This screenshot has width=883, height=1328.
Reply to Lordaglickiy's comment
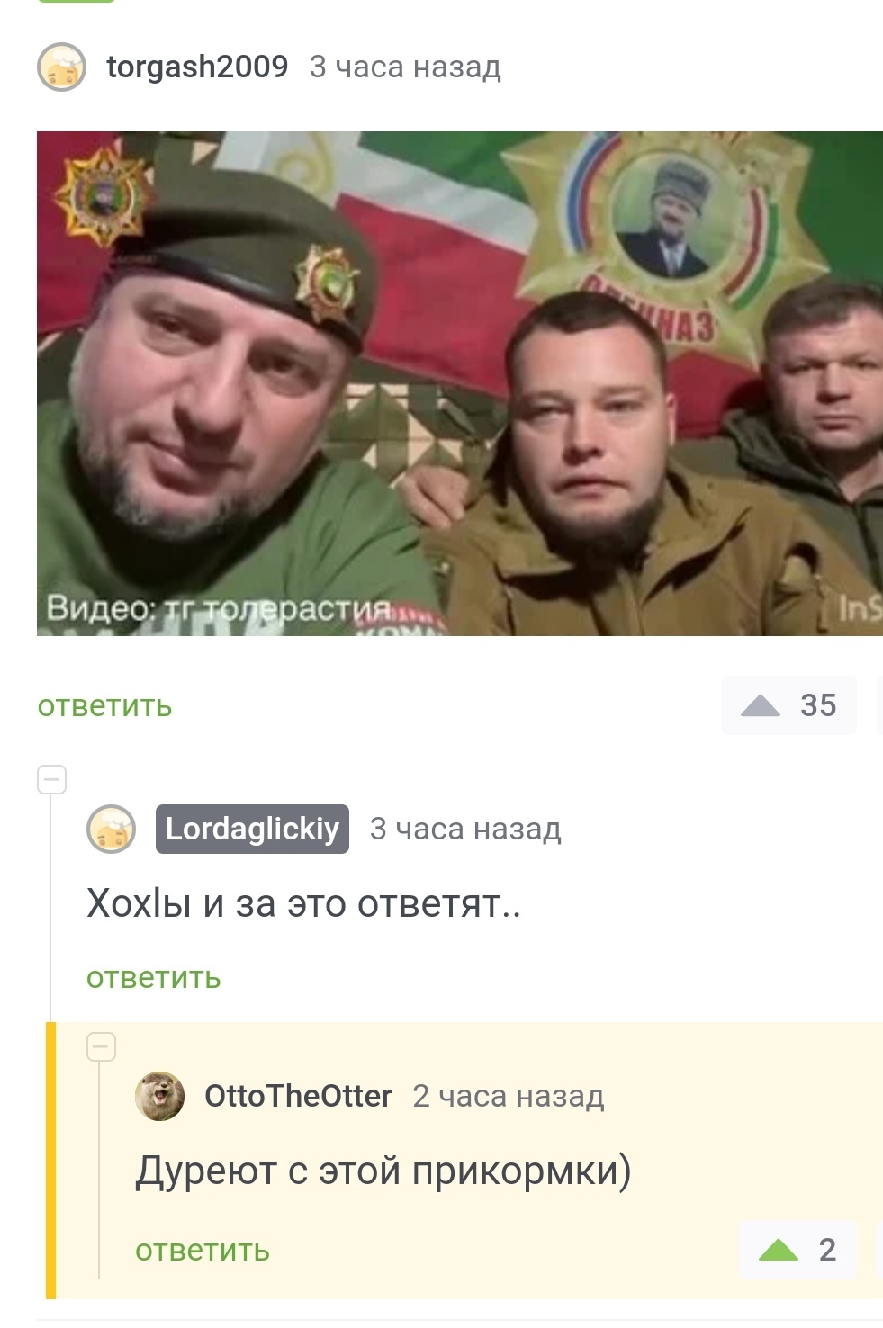point(154,978)
